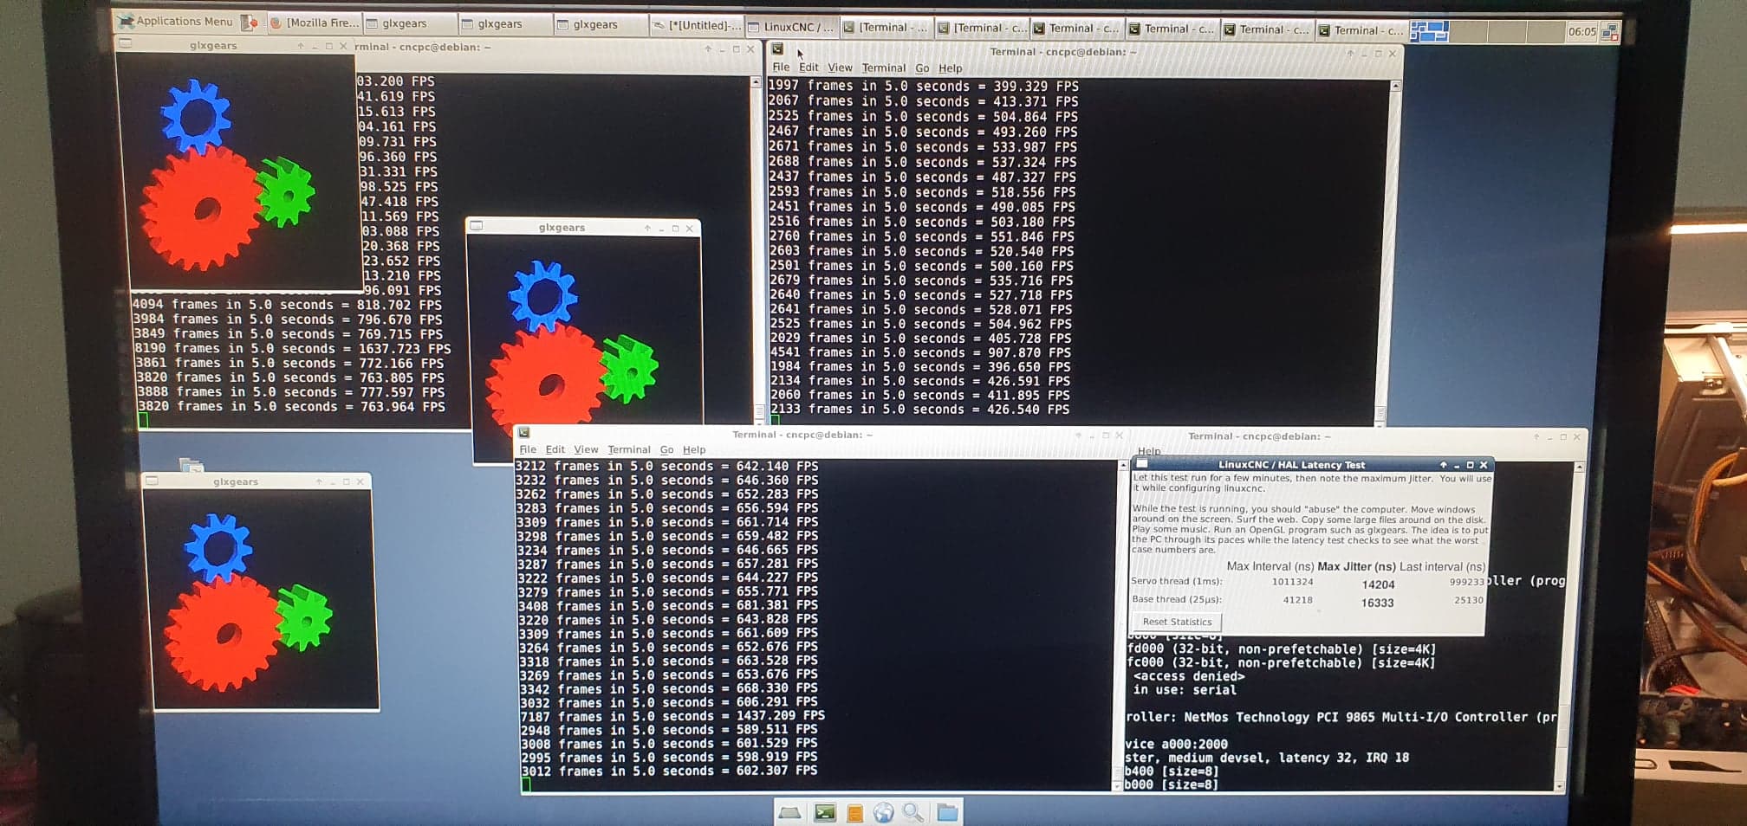Open the terminal emulator from the dock
This screenshot has height=826, width=1747.
824,812
